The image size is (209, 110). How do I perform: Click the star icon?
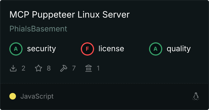(38, 68)
